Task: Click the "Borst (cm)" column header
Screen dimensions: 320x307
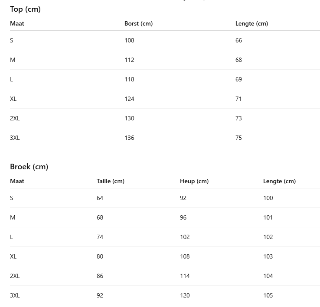Action: (138, 23)
